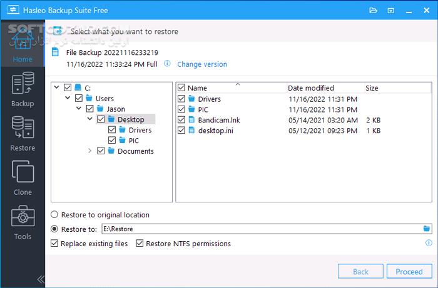Click the browse folder icon in Restore to field

[426, 229]
